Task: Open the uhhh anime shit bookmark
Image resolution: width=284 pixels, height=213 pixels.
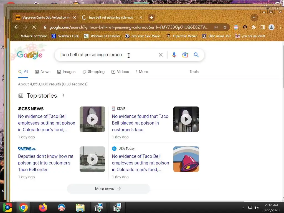Action: point(217,36)
